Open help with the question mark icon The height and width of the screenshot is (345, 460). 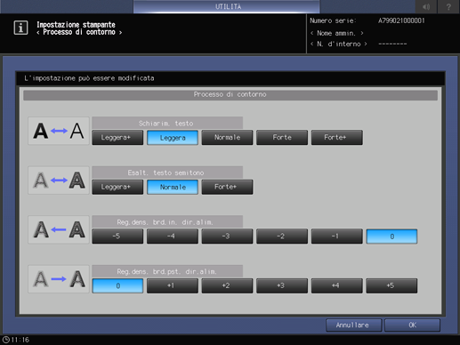448,6
